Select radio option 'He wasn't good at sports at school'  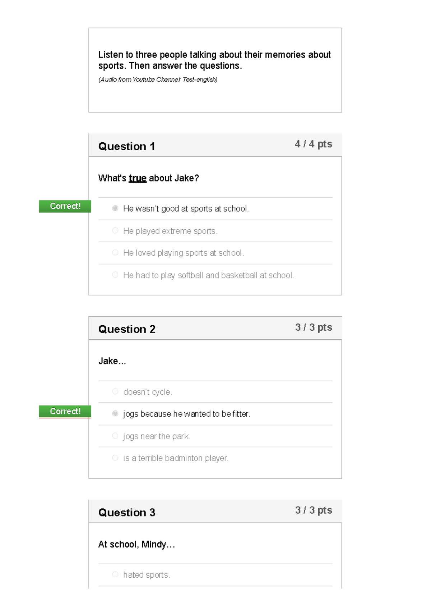pyautogui.click(x=115, y=208)
